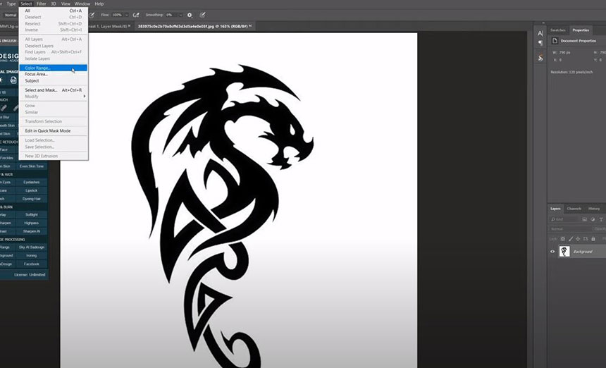The image size is (606, 368).
Task: Toggle Background layer visibility eye
Action: click(x=552, y=252)
